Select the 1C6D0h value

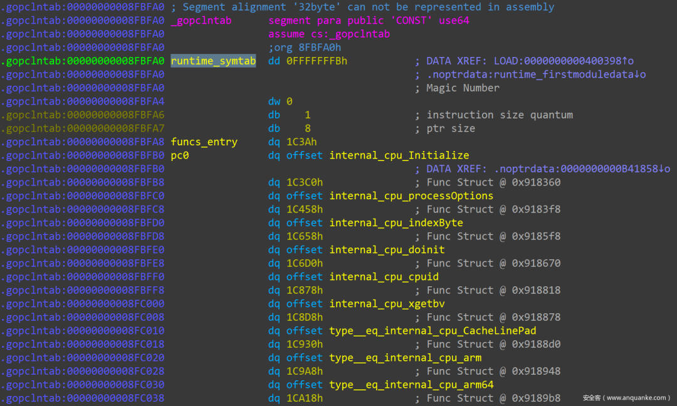point(305,263)
